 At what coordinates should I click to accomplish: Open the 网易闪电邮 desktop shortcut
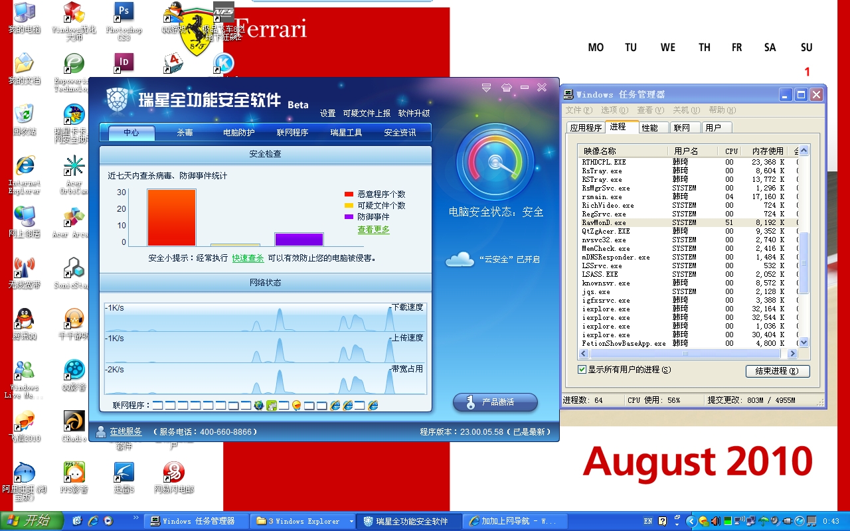pos(173,477)
